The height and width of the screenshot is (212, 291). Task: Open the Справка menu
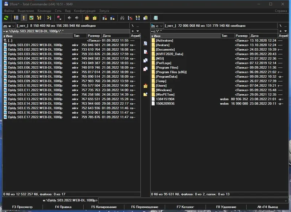(x=281, y=11)
